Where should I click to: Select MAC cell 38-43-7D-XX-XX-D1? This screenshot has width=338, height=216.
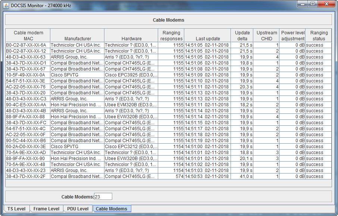tap(28, 63)
